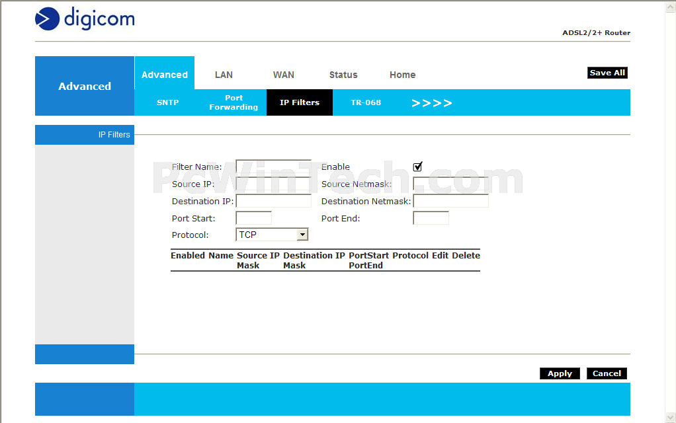Toggle the Enable filter checkbox
676x423 pixels.
[x=417, y=167]
